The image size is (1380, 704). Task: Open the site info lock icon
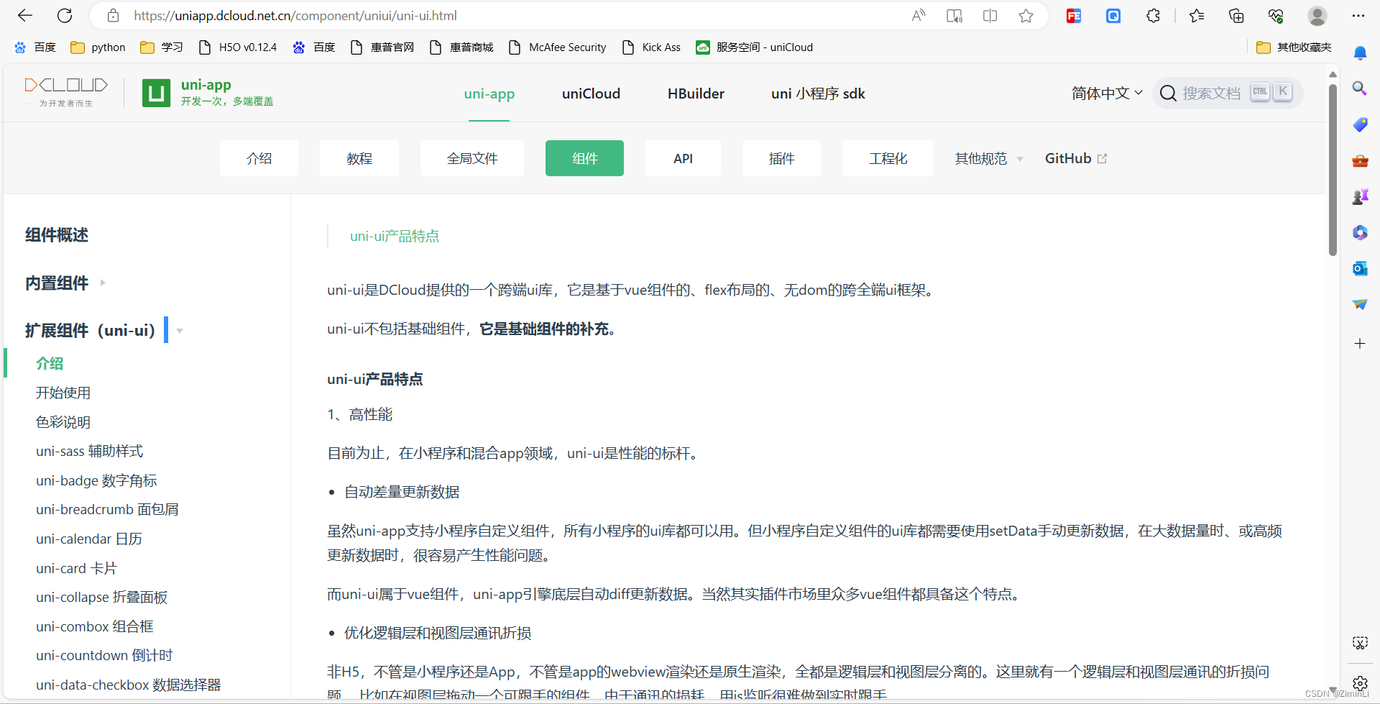(113, 15)
